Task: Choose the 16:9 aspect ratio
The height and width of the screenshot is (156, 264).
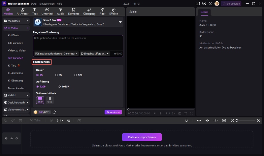Action: pos(40,100)
